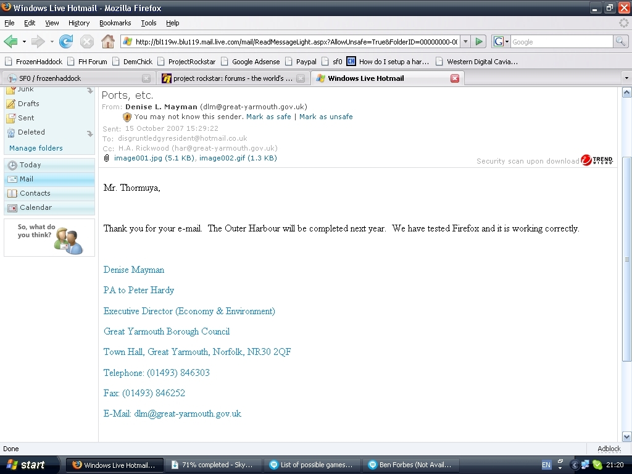632x474 pixels.
Task: Click the Manage folders link
Action: [36, 148]
